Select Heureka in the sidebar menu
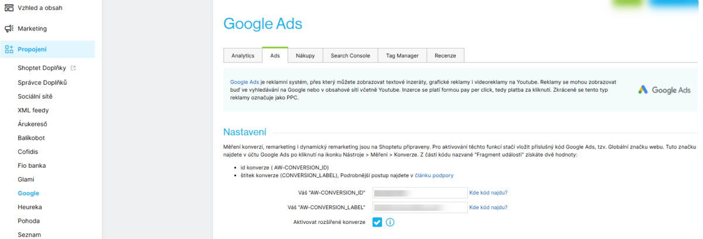The width and height of the screenshot is (703, 239). tap(30, 207)
